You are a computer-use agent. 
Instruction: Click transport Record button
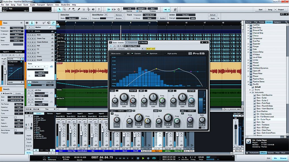coord(148,158)
